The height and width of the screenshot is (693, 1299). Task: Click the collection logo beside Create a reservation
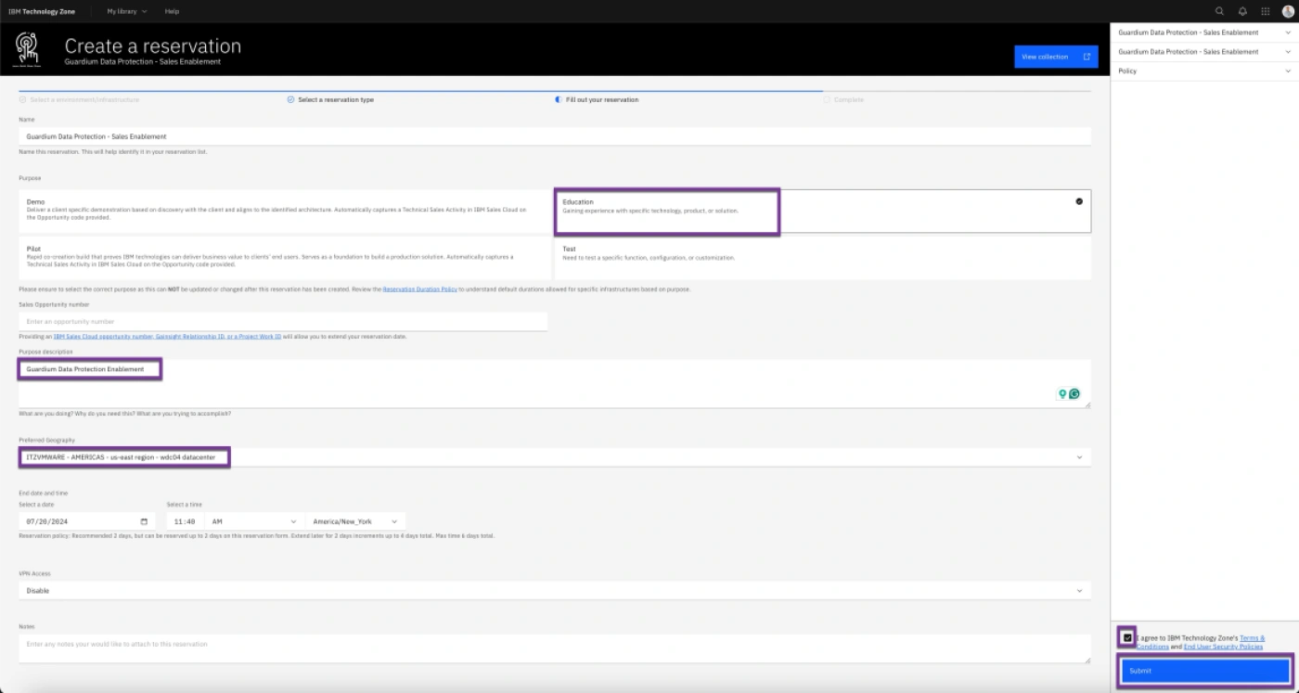pos(28,49)
